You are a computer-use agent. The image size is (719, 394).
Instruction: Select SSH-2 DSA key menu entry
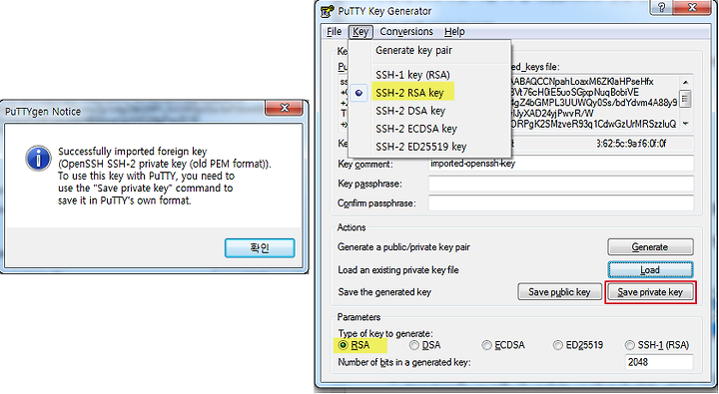coord(410,111)
